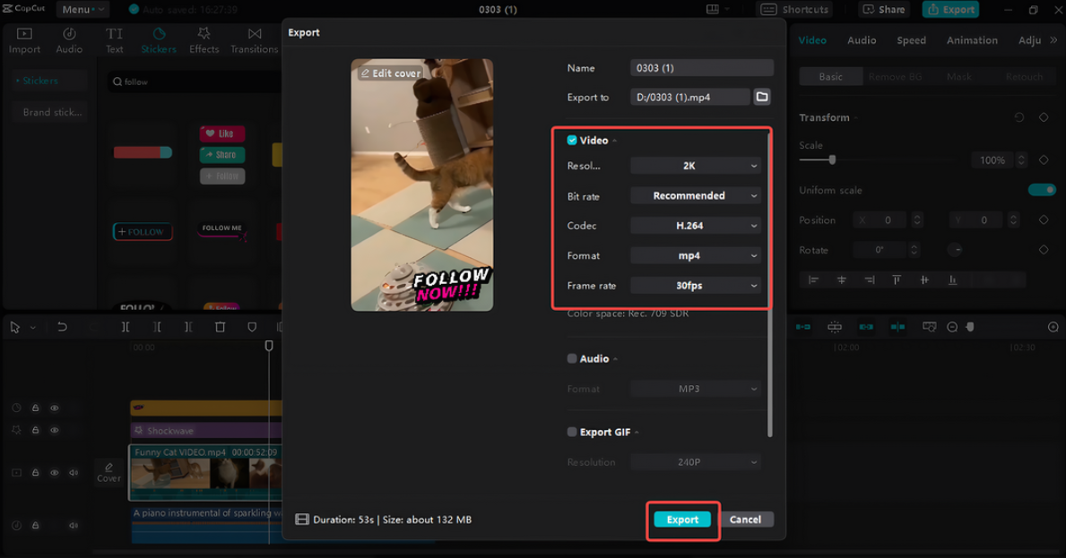Open the Audio library in top toolbar
1066x558 pixels.
69,40
